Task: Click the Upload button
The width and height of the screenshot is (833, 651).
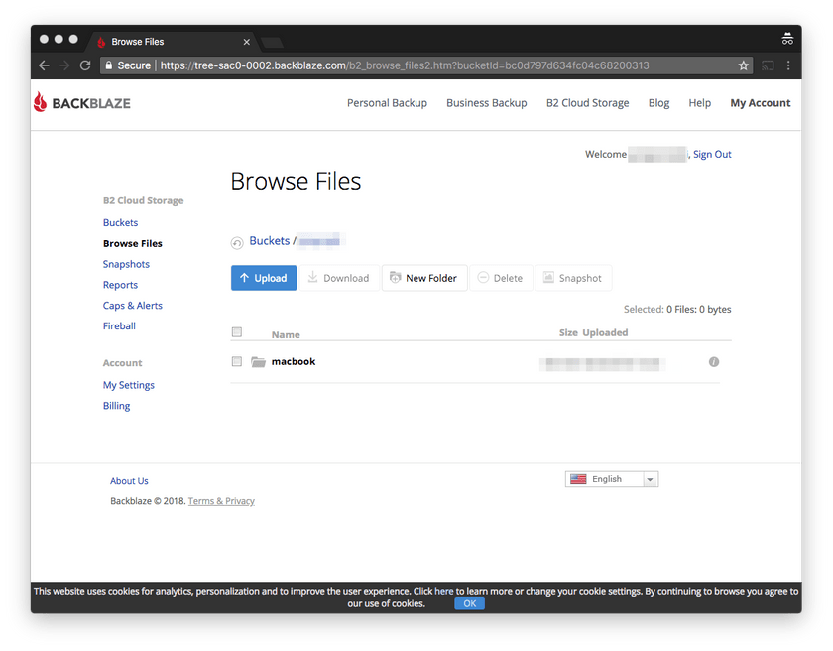Action: click(x=264, y=278)
